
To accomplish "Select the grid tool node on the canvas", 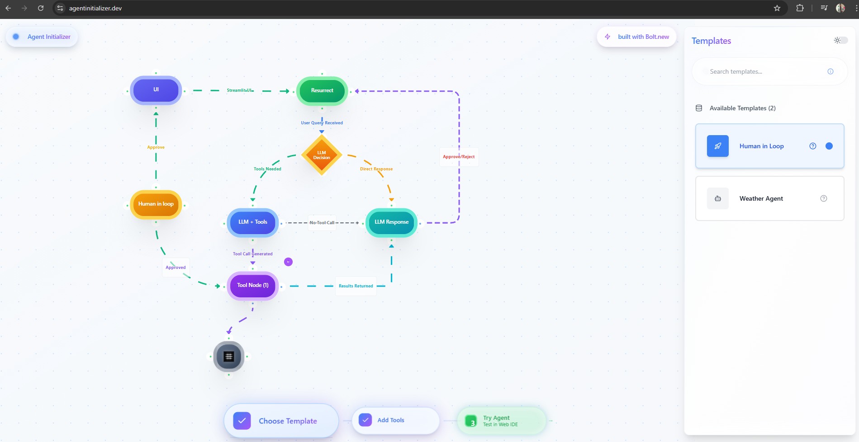I will 228,356.
